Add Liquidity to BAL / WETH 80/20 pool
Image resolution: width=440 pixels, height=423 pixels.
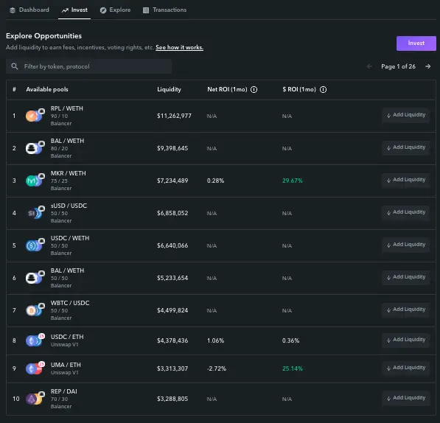click(406, 147)
